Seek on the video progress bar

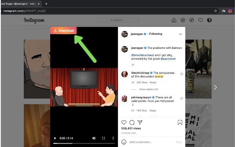click(84, 143)
